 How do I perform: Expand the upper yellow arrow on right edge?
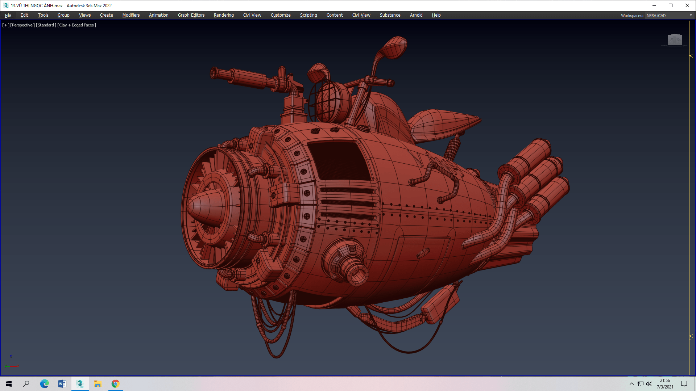click(691, 56)
